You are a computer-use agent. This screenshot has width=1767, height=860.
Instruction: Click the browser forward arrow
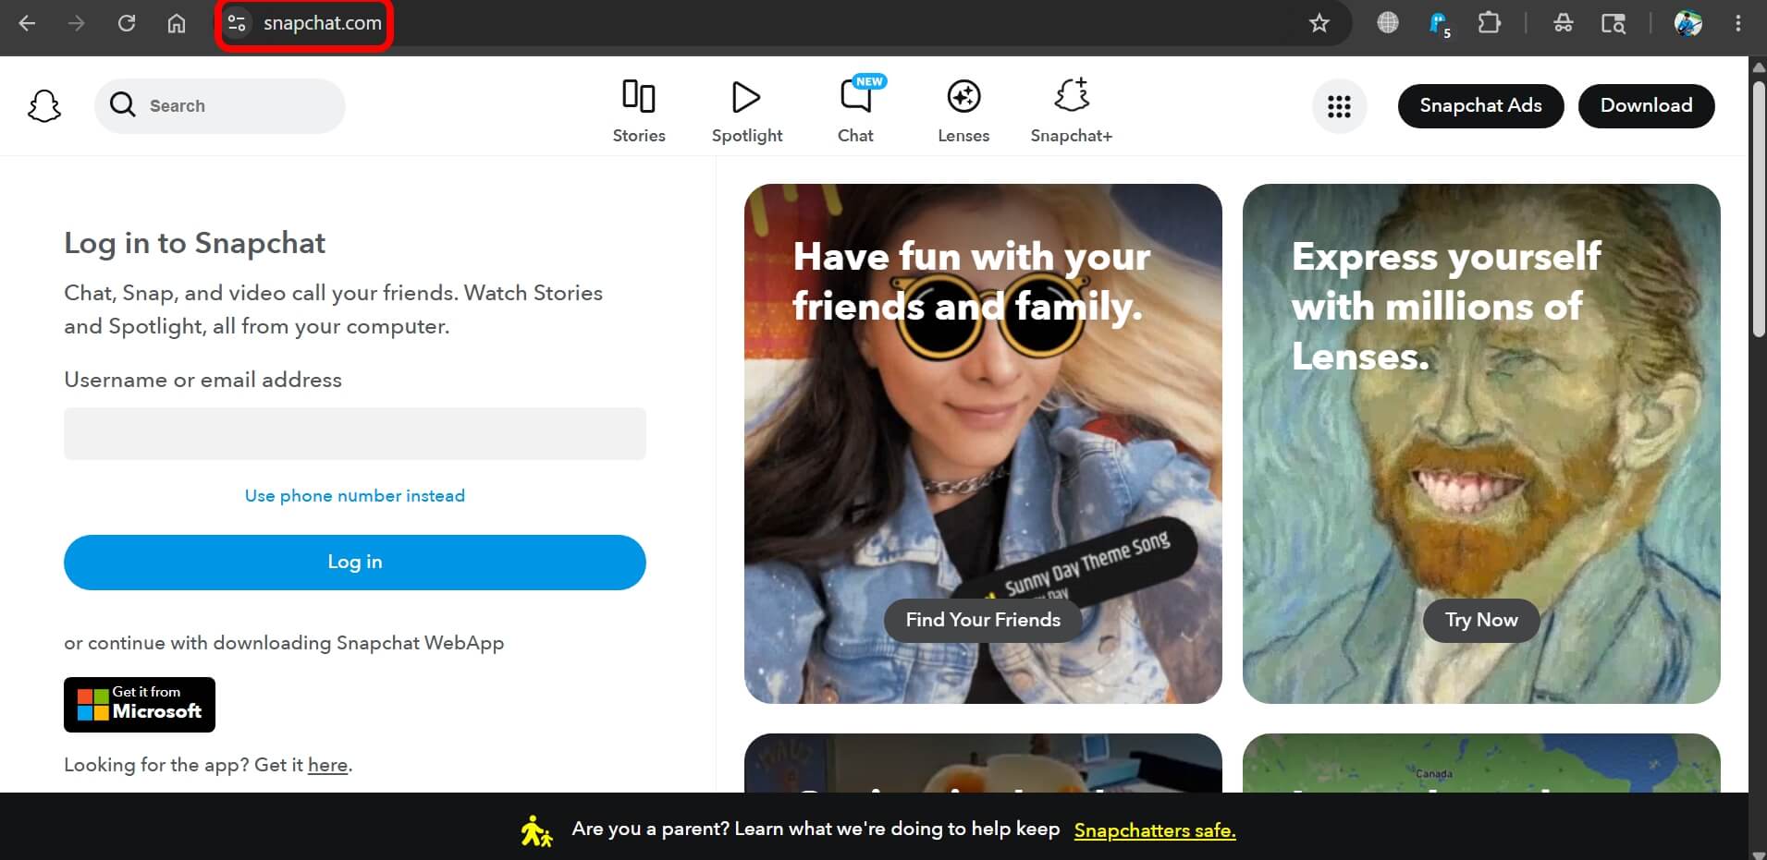coord(77,23)
